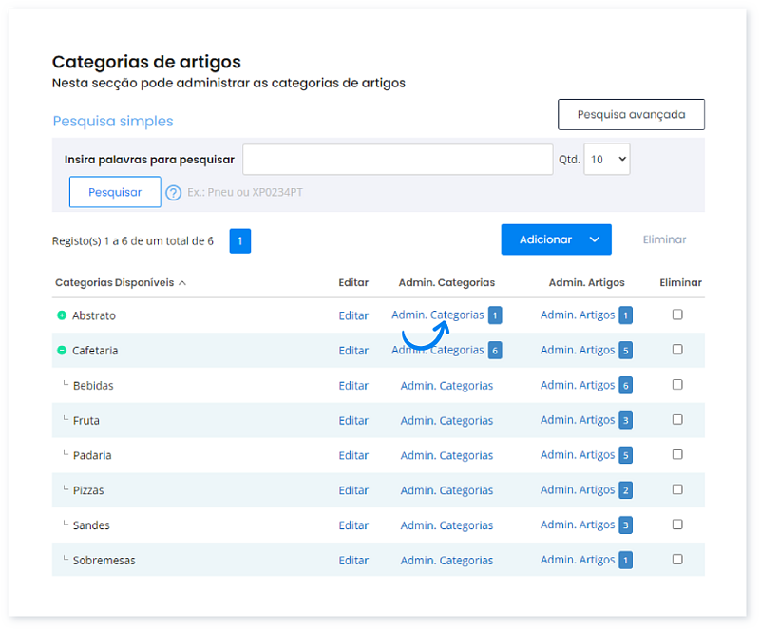Click the badge showing 5 beside Cafetaria's Admin. Artigos
This screenshot has width=760, height=630.
click(624, 350)
